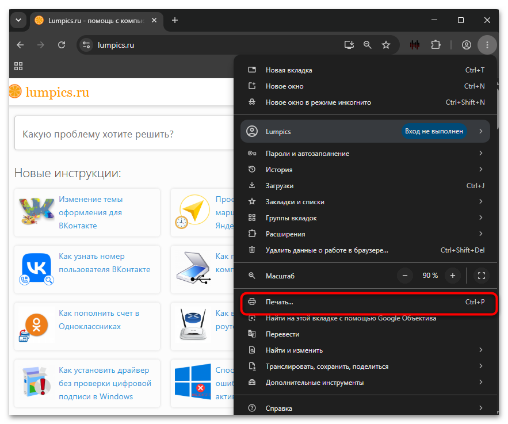This screenshot has height=424, width=508.
Task: Choose Удалить данные о работе в браузере
Action: tap(365, 250)
